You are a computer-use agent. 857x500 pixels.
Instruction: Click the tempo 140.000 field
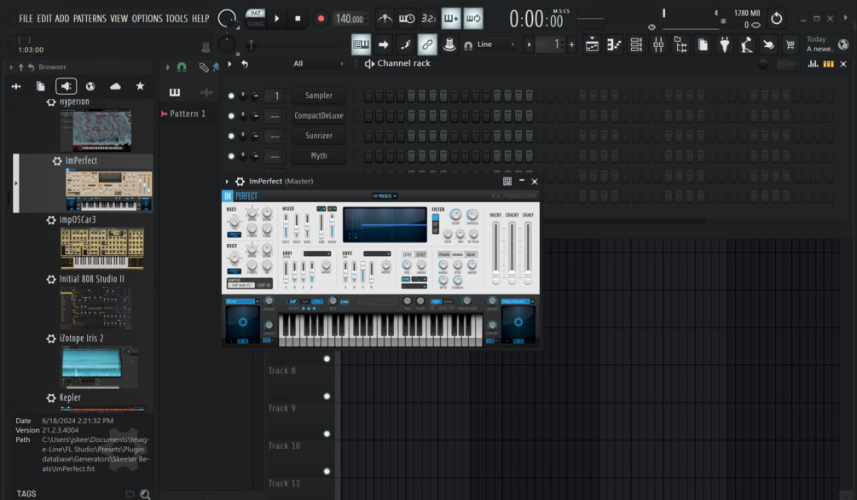pos(350,19)
